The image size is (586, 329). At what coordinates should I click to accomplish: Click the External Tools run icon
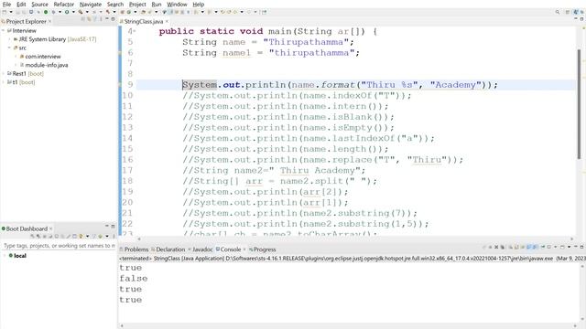point(81,12)
